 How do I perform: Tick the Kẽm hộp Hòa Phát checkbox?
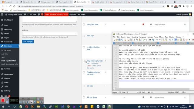[x=84, y=47]
